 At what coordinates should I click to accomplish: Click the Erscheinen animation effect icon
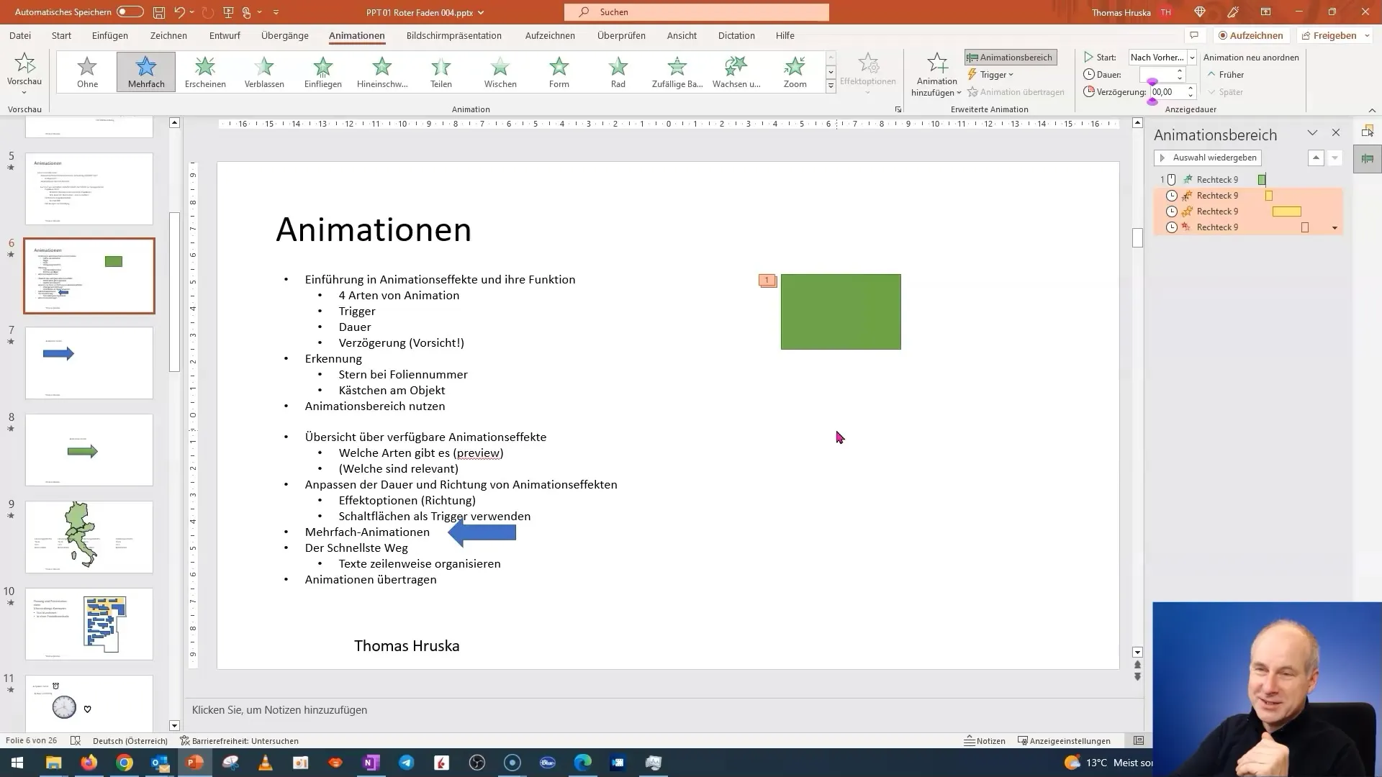(205, 71)
